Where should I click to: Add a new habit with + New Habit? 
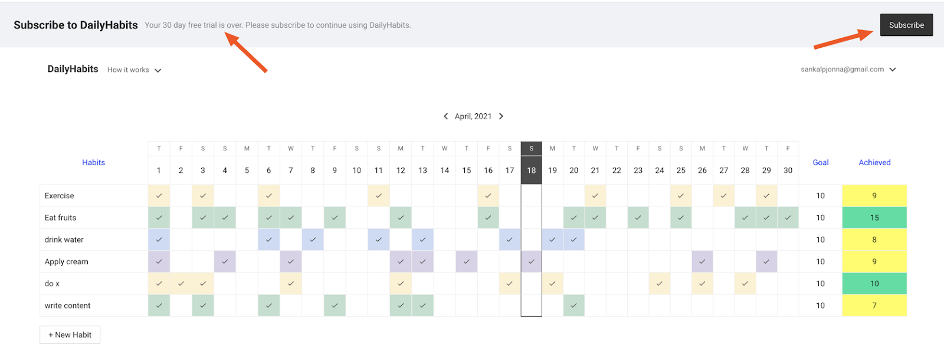point(70,335)
